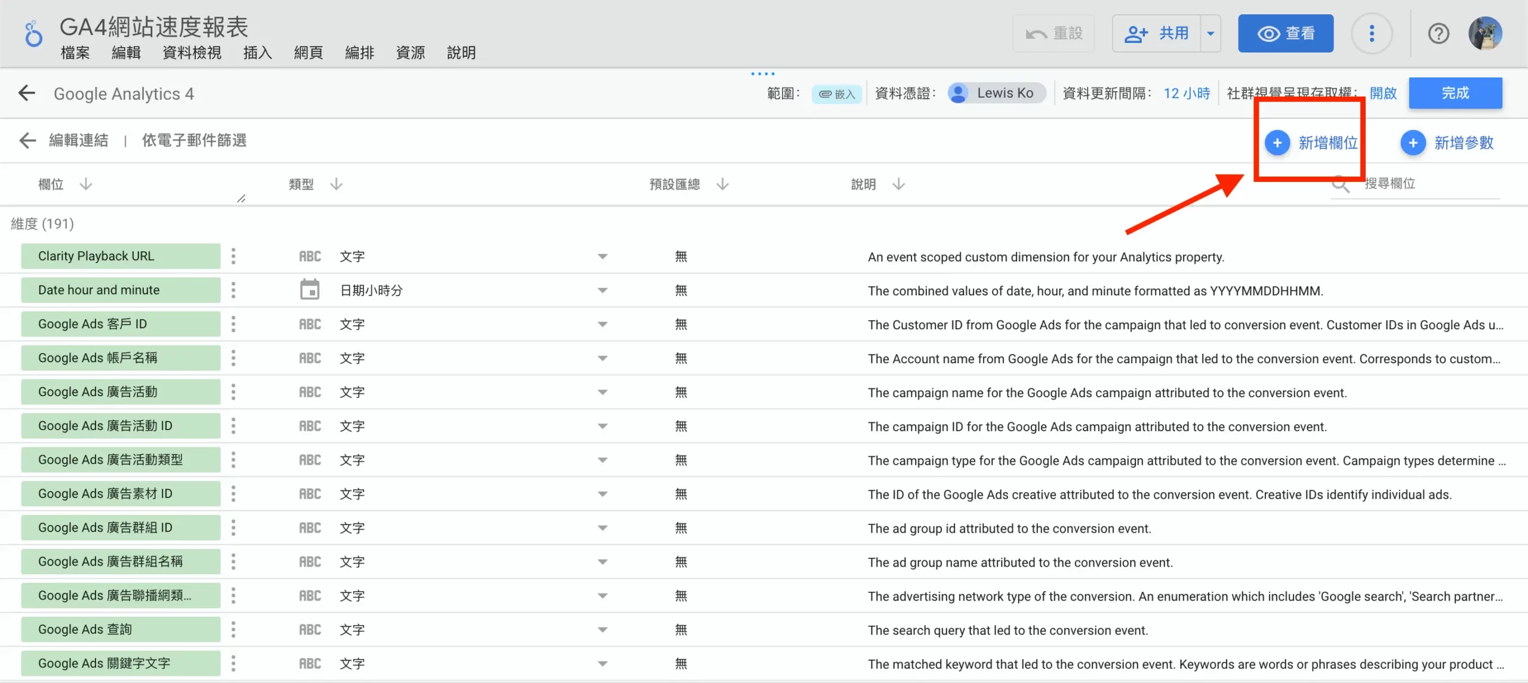Click the column width resize handle
The image size is (1528, 683).
pos(241,199)
